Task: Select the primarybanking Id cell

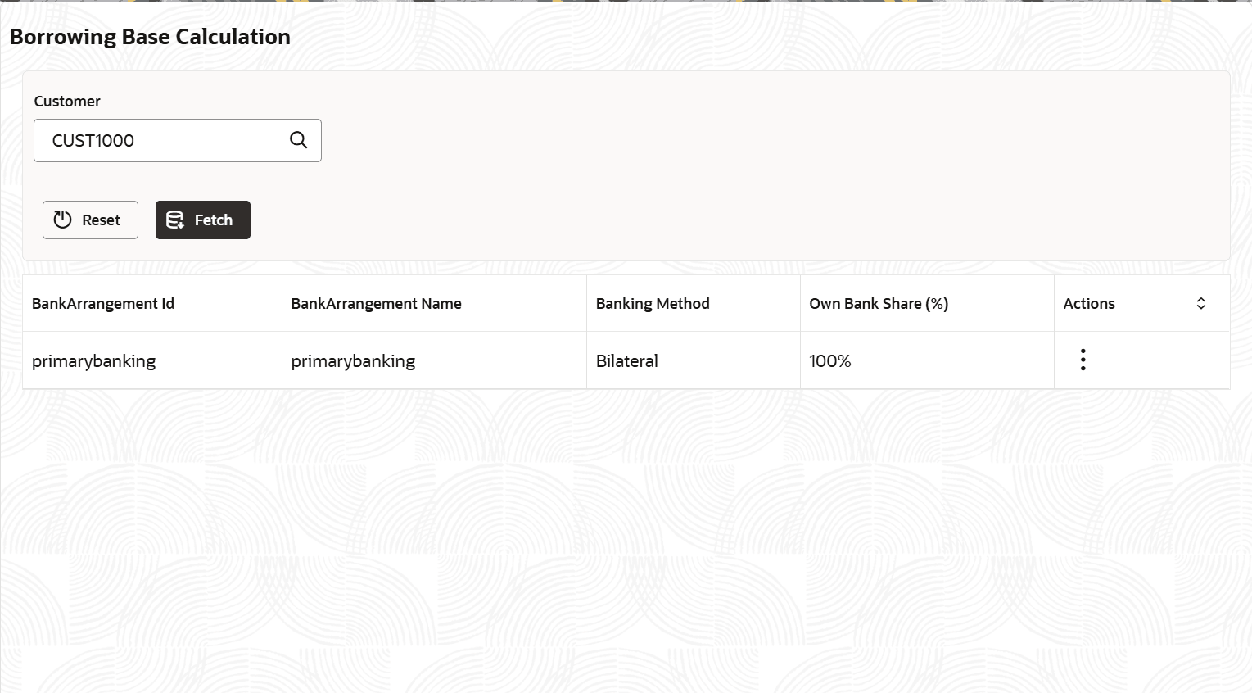Action: click(152, 360)
